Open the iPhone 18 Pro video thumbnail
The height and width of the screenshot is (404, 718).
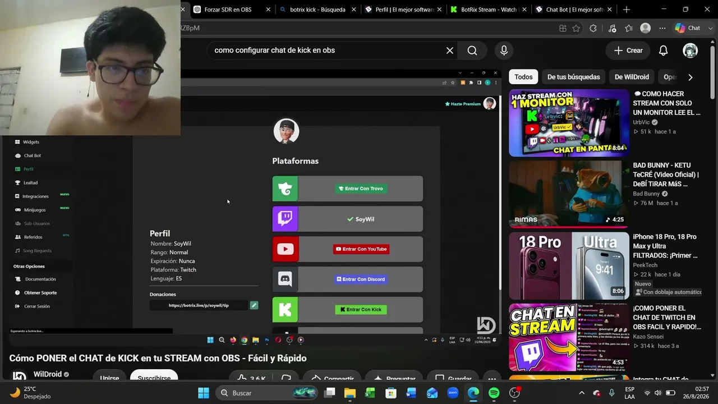click(569, 266)
